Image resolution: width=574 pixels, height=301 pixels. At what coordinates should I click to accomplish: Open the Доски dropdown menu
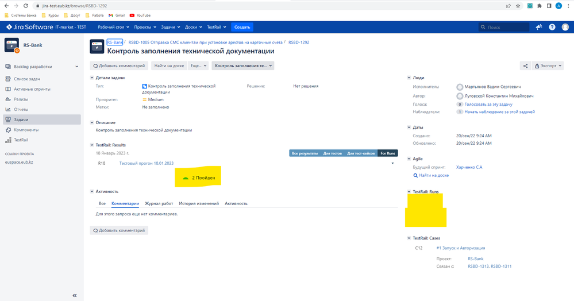coord(193,27)
